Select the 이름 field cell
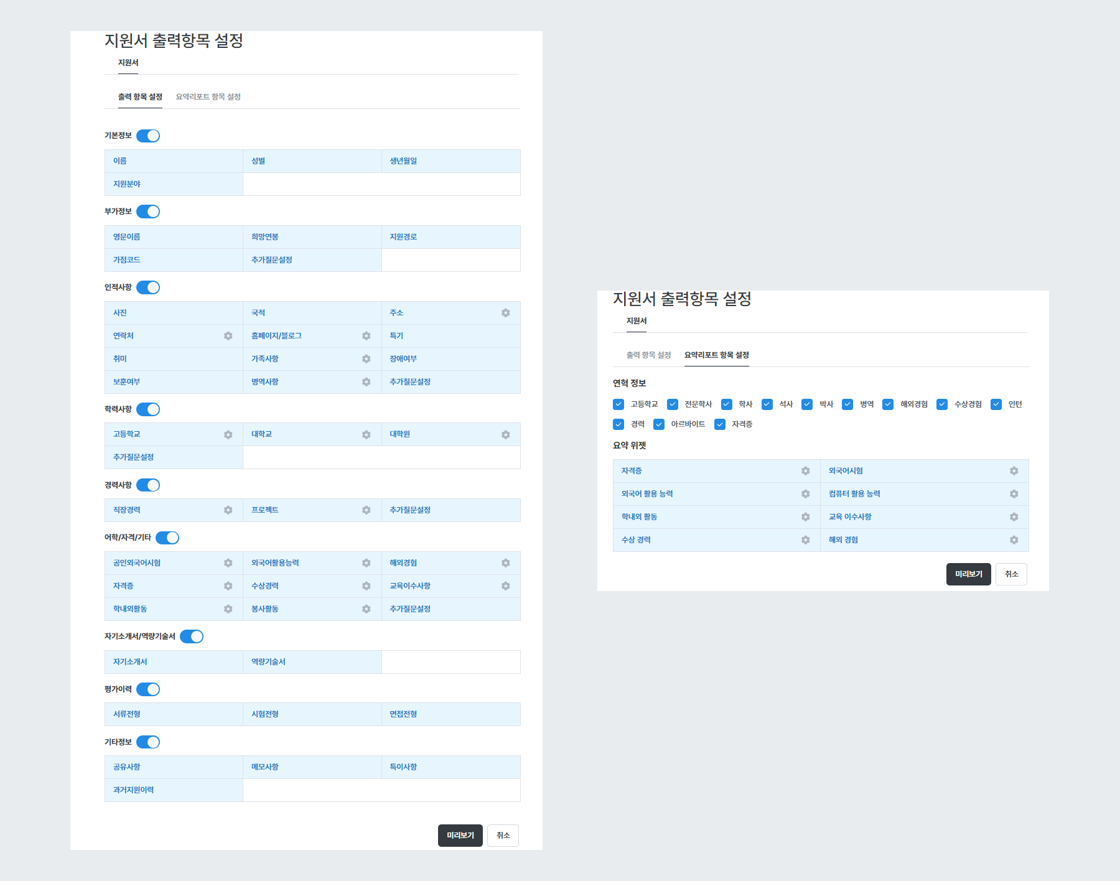This screenshot has height=881, width=1120. click(174, 161)
